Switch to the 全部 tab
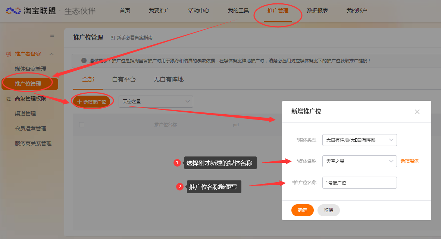441x239 pixels. click(88, 80)
